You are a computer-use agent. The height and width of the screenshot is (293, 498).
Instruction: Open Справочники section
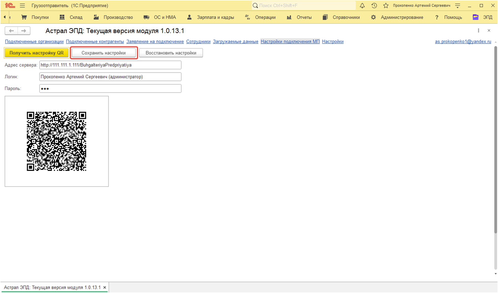[346, 17]
